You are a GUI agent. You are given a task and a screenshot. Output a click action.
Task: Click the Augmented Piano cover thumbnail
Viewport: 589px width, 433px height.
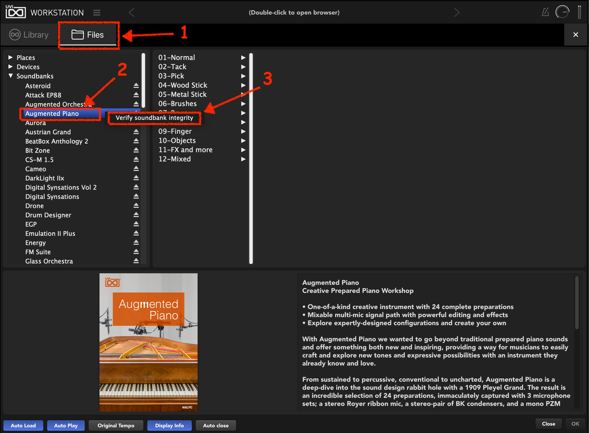click(x=149, y=342)
